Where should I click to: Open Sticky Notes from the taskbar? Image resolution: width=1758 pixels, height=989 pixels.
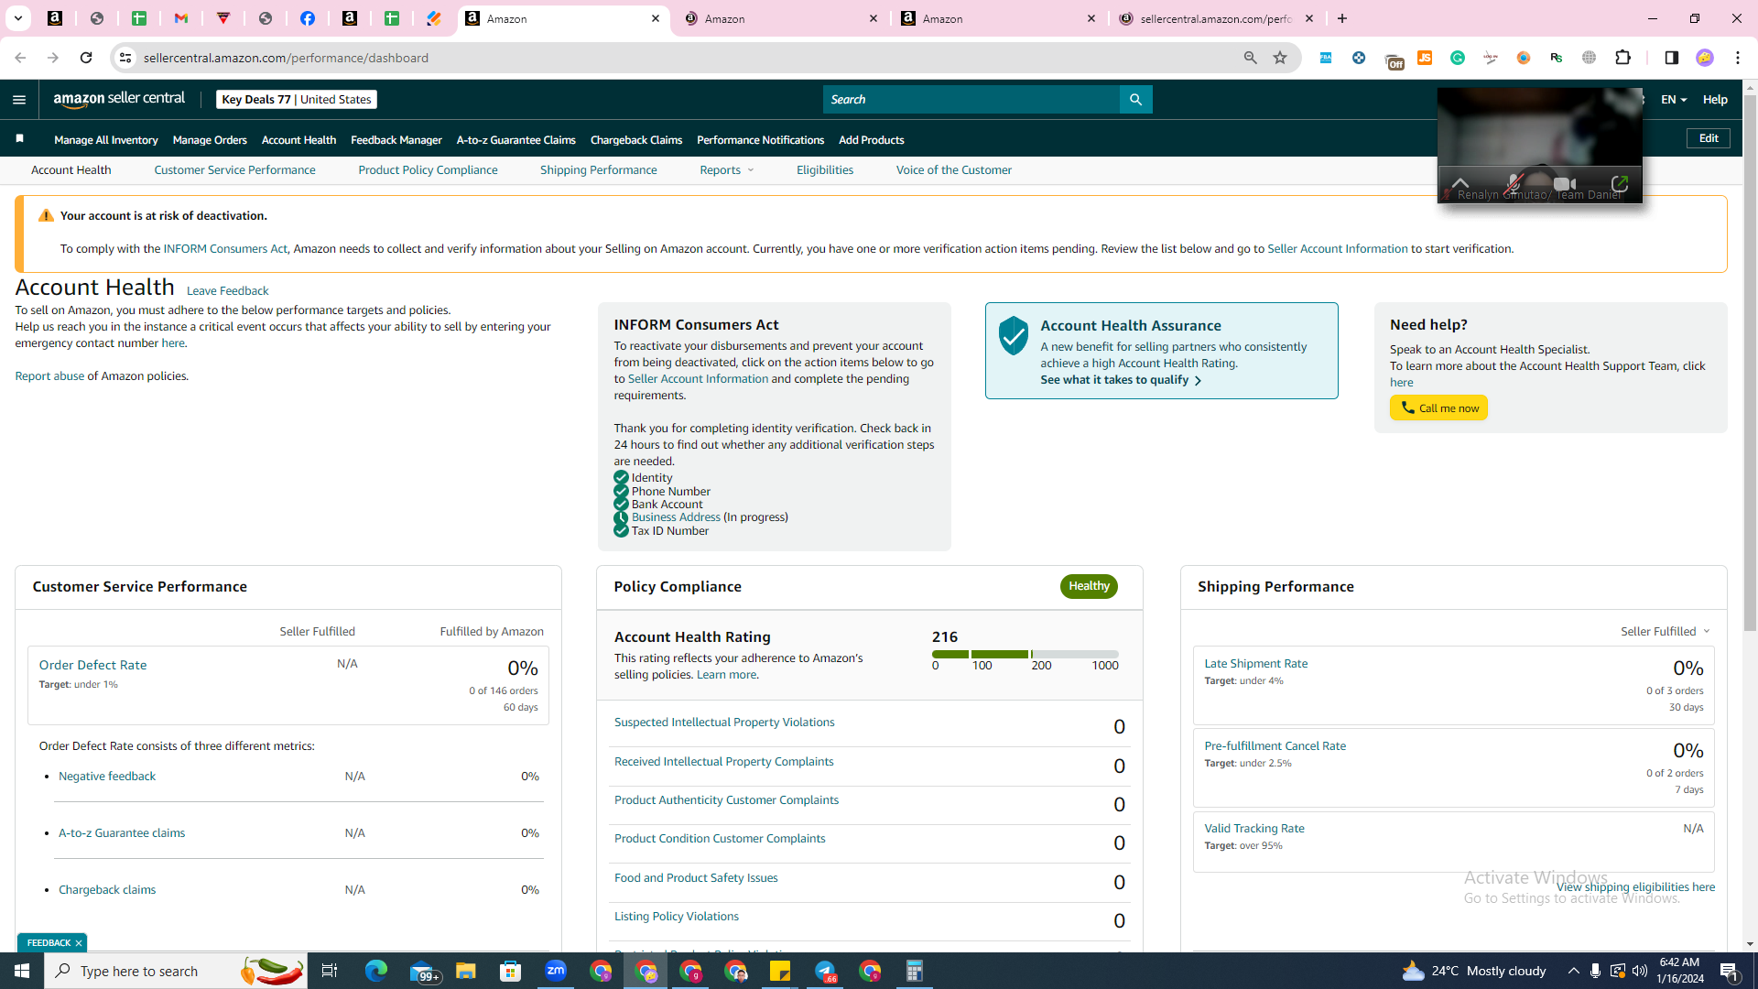pyautogui.click(x=780, y=971)
